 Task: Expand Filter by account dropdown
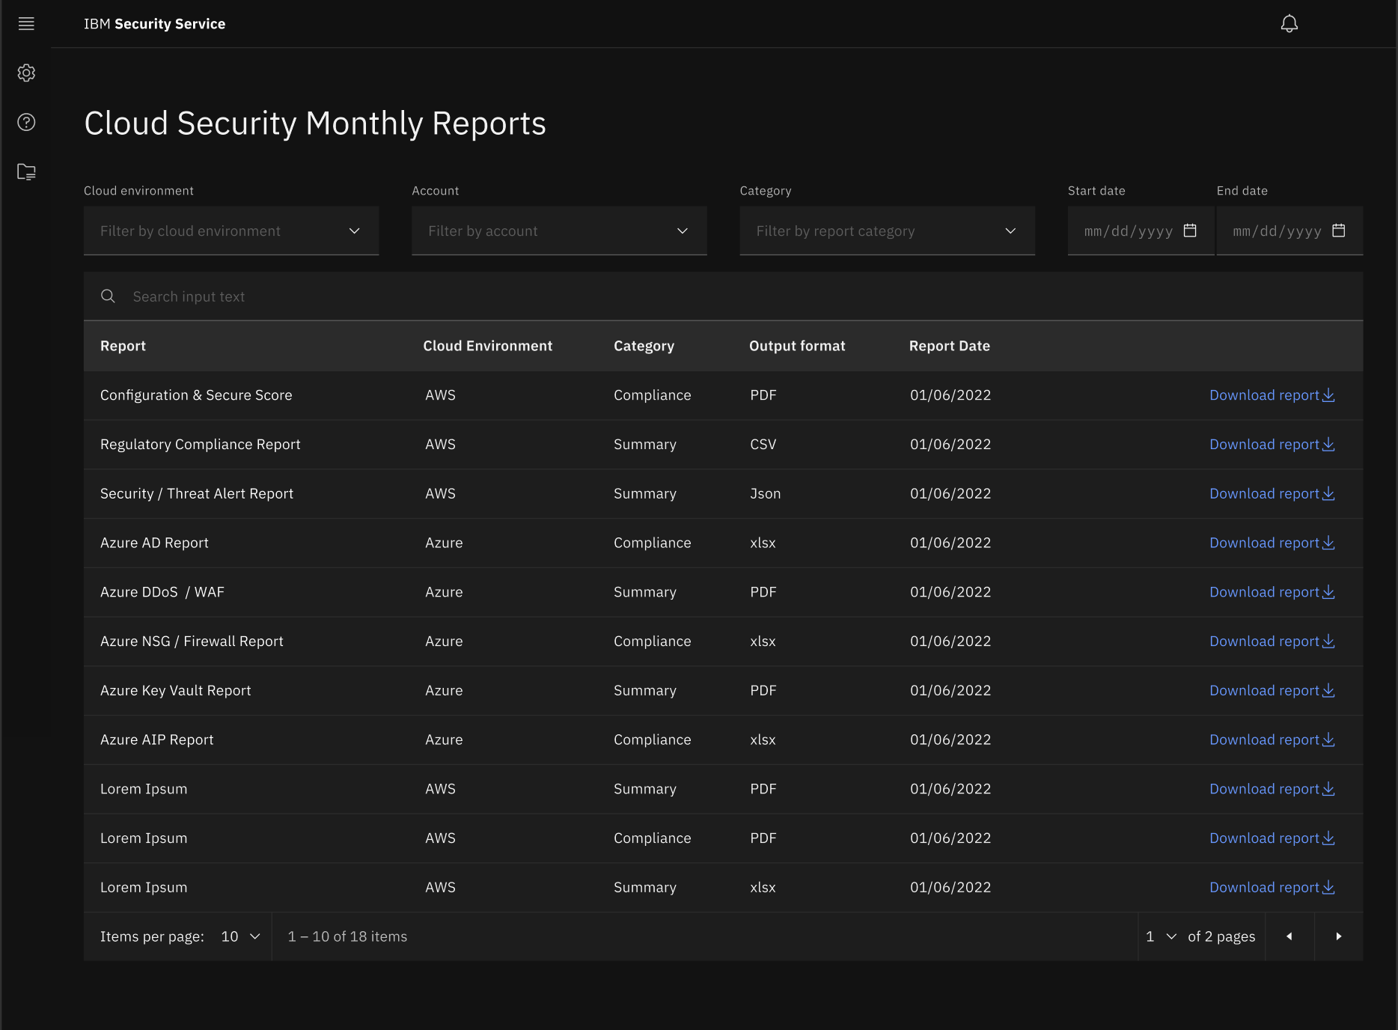pyautogui.click(x=559, y=231)
